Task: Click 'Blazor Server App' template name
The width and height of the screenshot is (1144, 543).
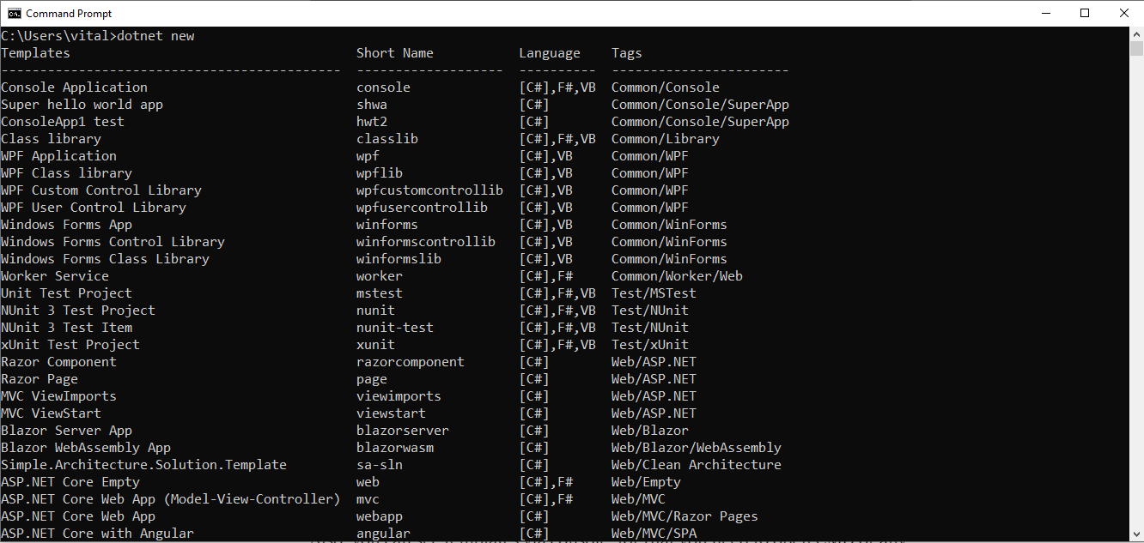Action: click(x=66, y=431)
